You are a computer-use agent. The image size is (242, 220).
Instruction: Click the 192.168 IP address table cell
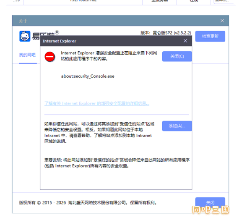83,1
